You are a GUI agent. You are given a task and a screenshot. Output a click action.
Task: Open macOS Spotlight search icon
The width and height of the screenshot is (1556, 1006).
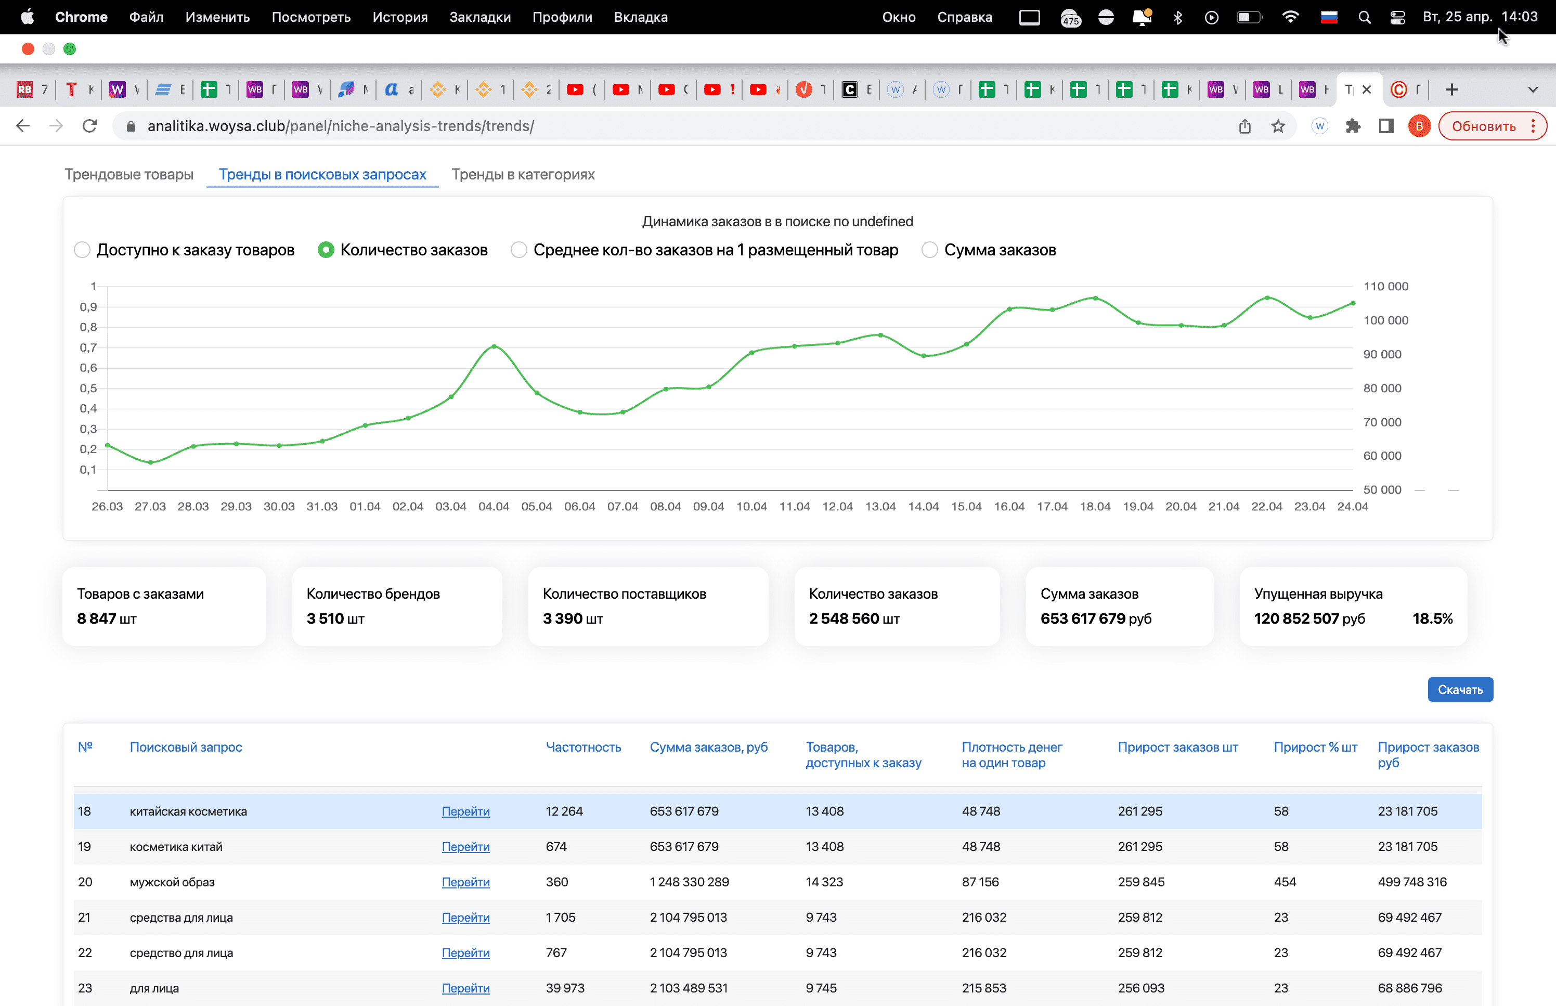[x=1364, y=18]
